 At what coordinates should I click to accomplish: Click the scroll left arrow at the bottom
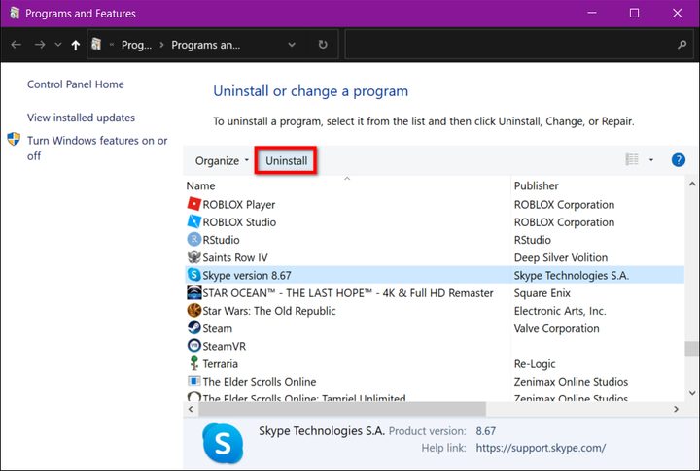pyautogui.click(x=191, y=409)
